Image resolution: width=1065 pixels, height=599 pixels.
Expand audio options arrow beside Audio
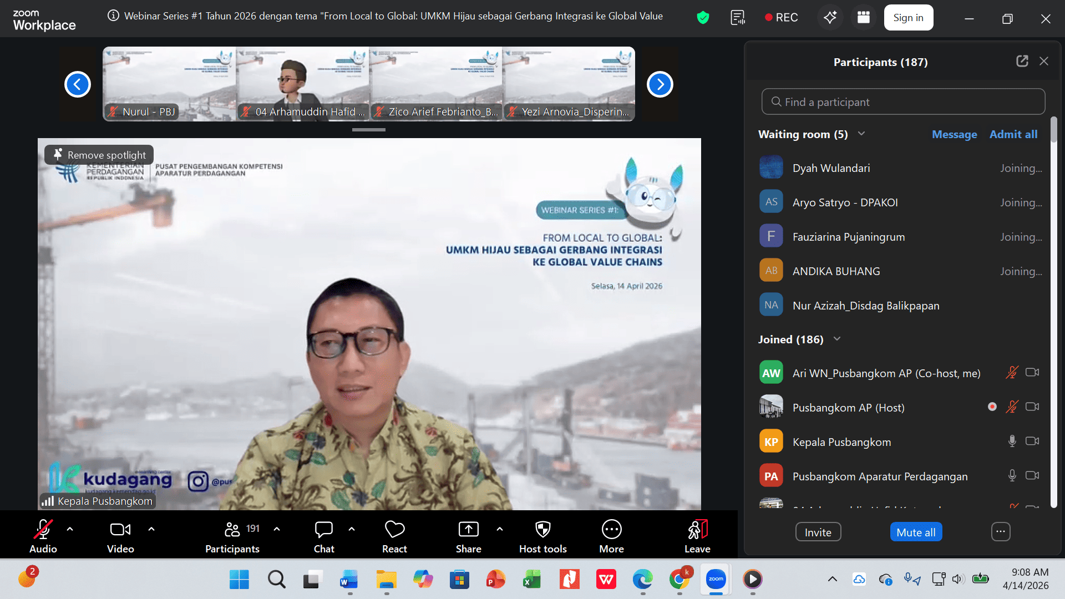tap(70, 529)
